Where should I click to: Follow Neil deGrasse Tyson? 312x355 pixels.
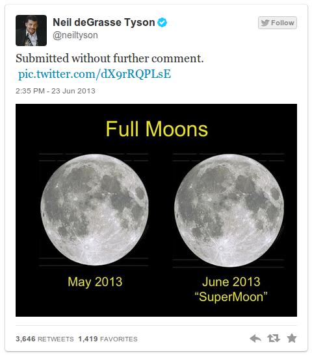[278, 23]
